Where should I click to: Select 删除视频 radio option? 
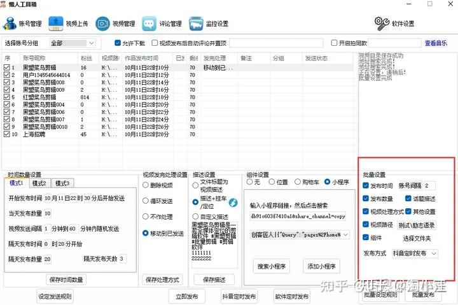pos(146,185)
